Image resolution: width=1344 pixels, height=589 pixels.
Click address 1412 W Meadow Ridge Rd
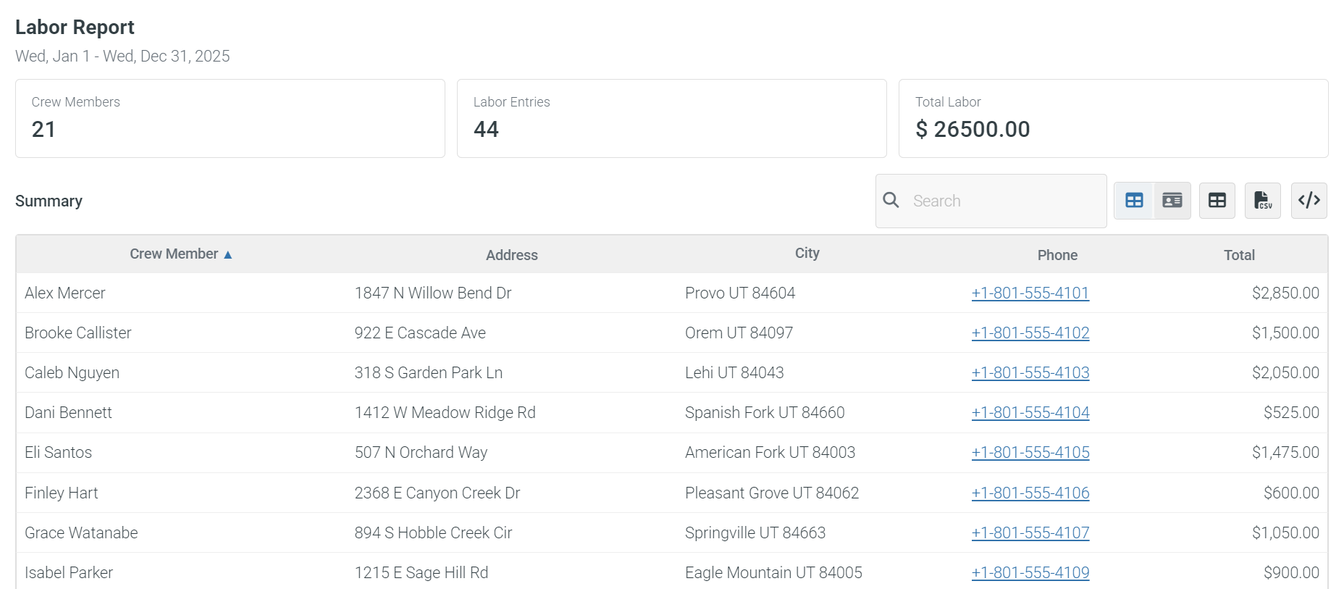pyautogui.click(x=445, y=412)
